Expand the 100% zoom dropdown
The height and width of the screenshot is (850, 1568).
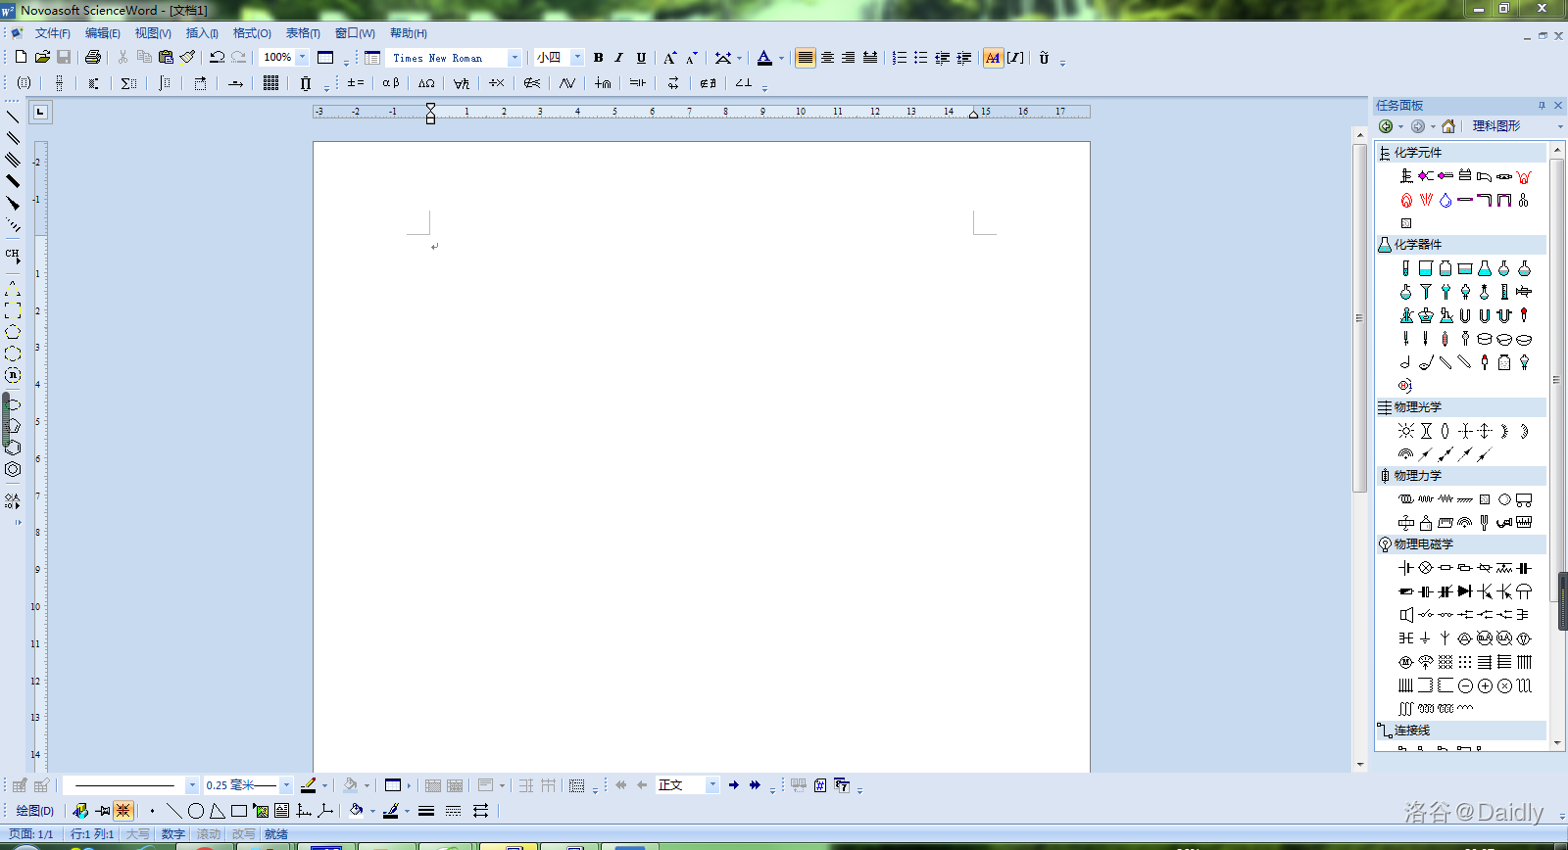[x=302, y=58]
